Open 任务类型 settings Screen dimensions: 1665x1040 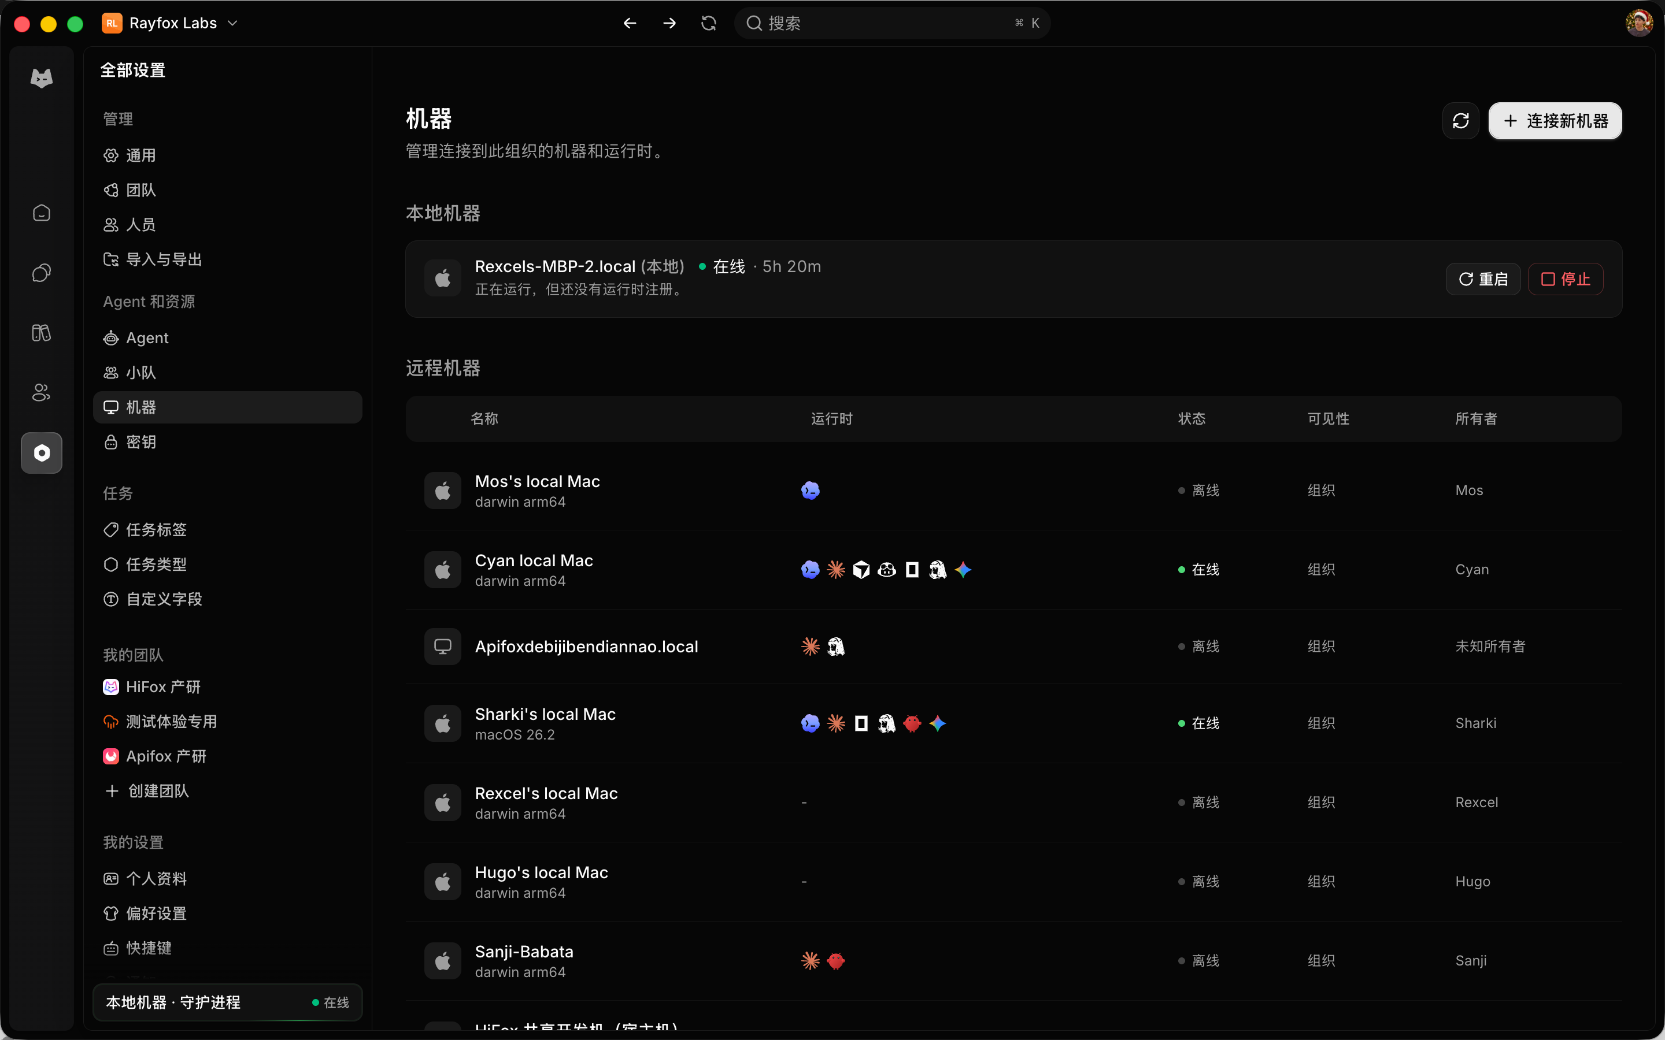coord(227,564)
